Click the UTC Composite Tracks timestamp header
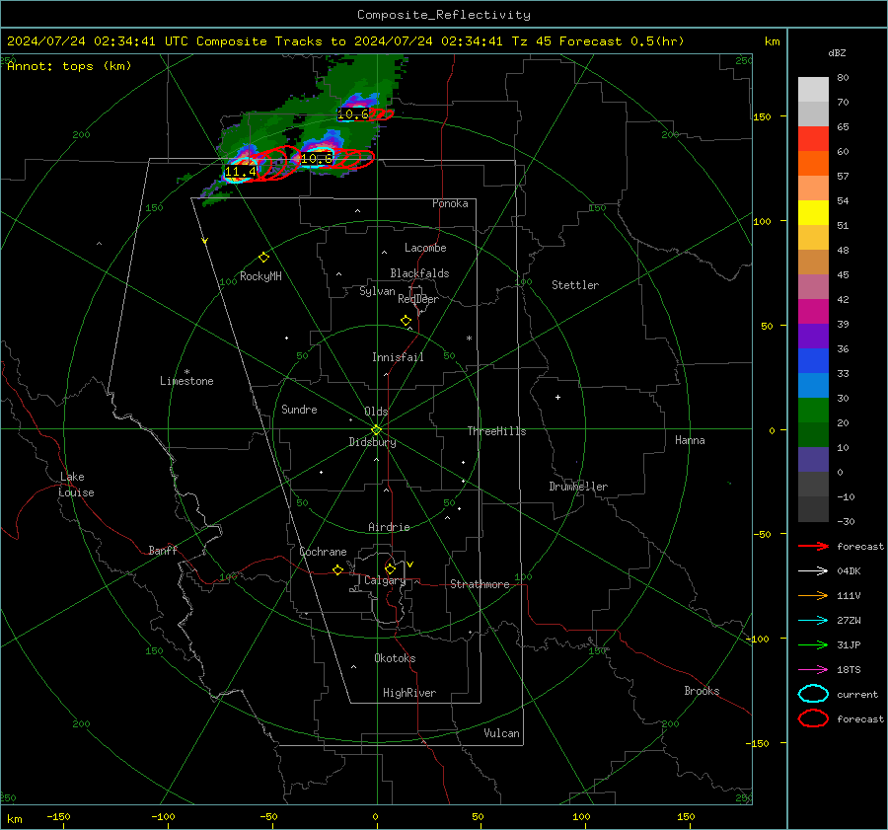 click(345, 41)
